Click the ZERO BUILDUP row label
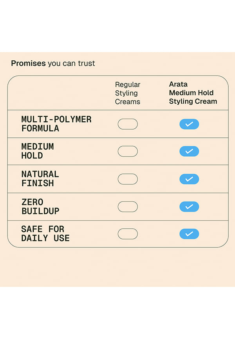 click(40, 207)
